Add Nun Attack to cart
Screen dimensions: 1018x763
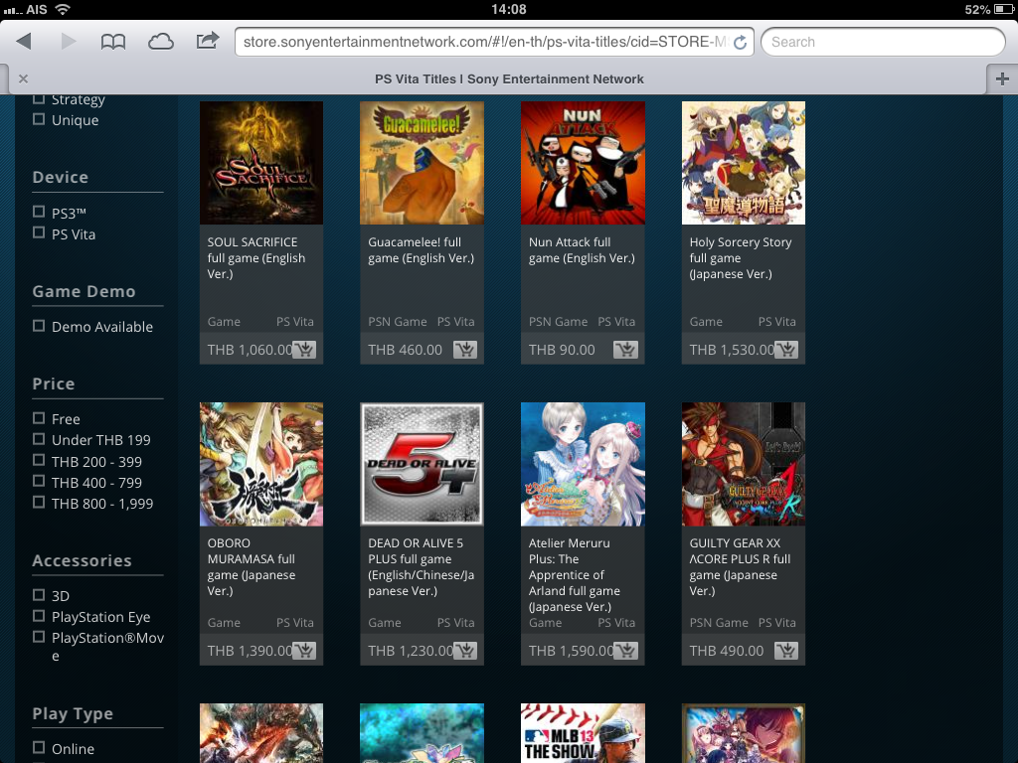click(x=625, y=350)
